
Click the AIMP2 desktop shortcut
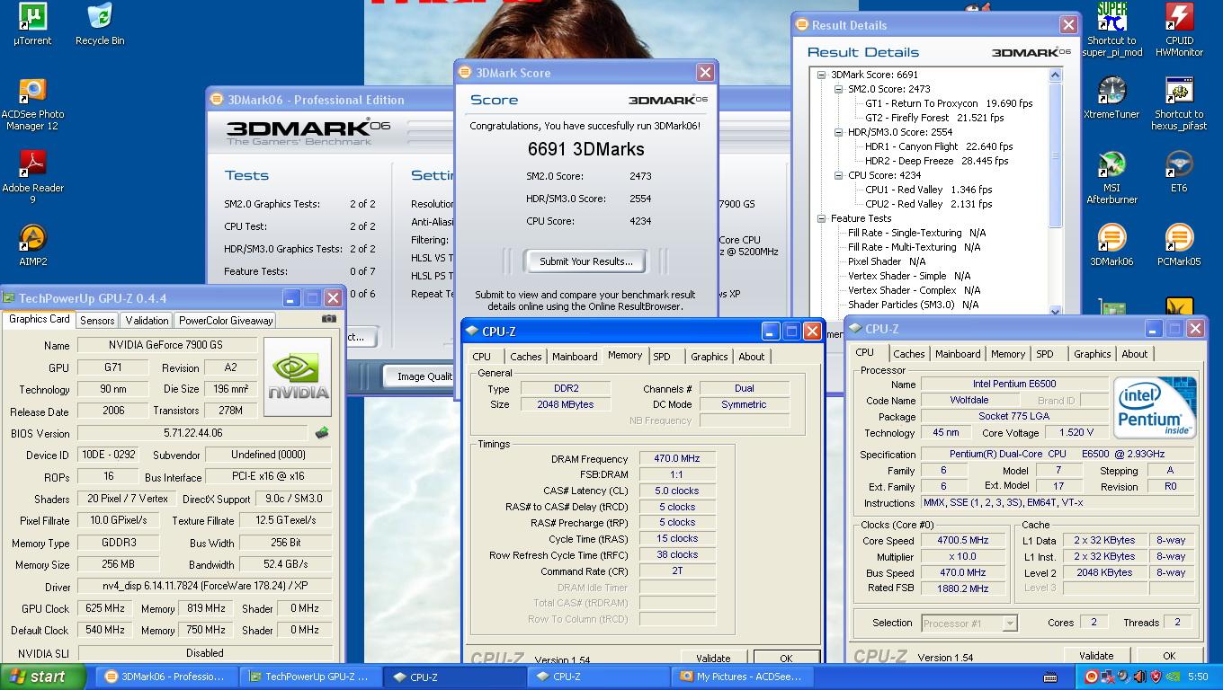[x=32, y=245]
